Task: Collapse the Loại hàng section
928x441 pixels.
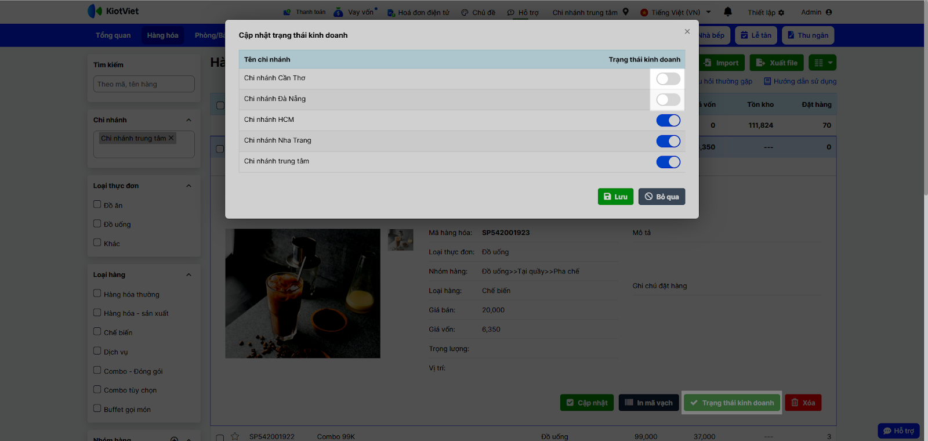Action: [188, 275]
